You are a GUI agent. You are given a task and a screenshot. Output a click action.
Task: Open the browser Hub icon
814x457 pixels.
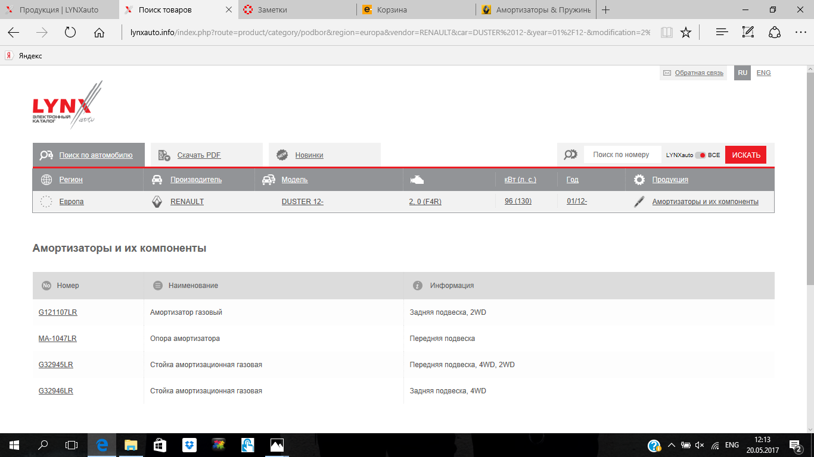722,33
